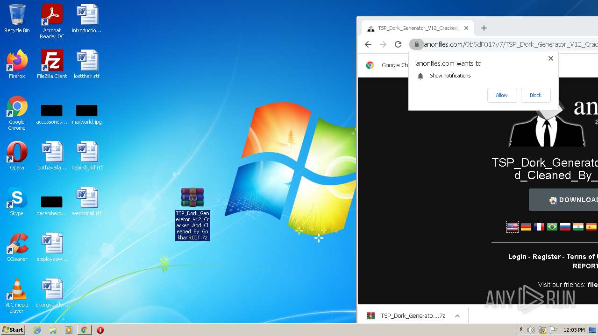Open the Recycle Bin desktop icon
Image resolution: width=598 pixels, height=336 pixels.
click(x=17, y=19)
